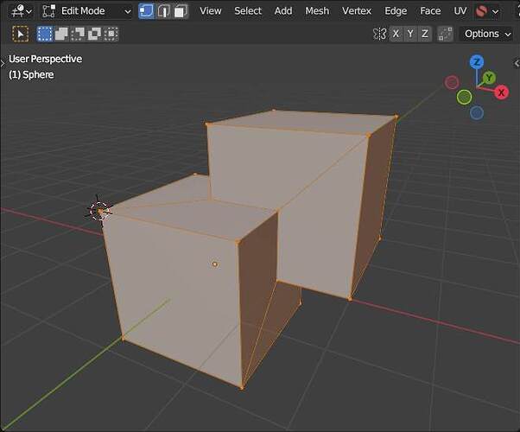Image resolution: width=520 pixels, height=432 pixels.
Task: Choose extend selection mode
Action: click(x=61, y=34)
